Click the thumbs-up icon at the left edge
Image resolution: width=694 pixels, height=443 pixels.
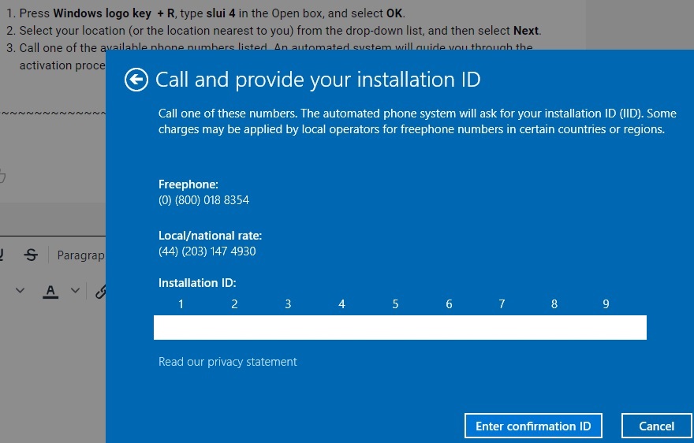point(2,176)
